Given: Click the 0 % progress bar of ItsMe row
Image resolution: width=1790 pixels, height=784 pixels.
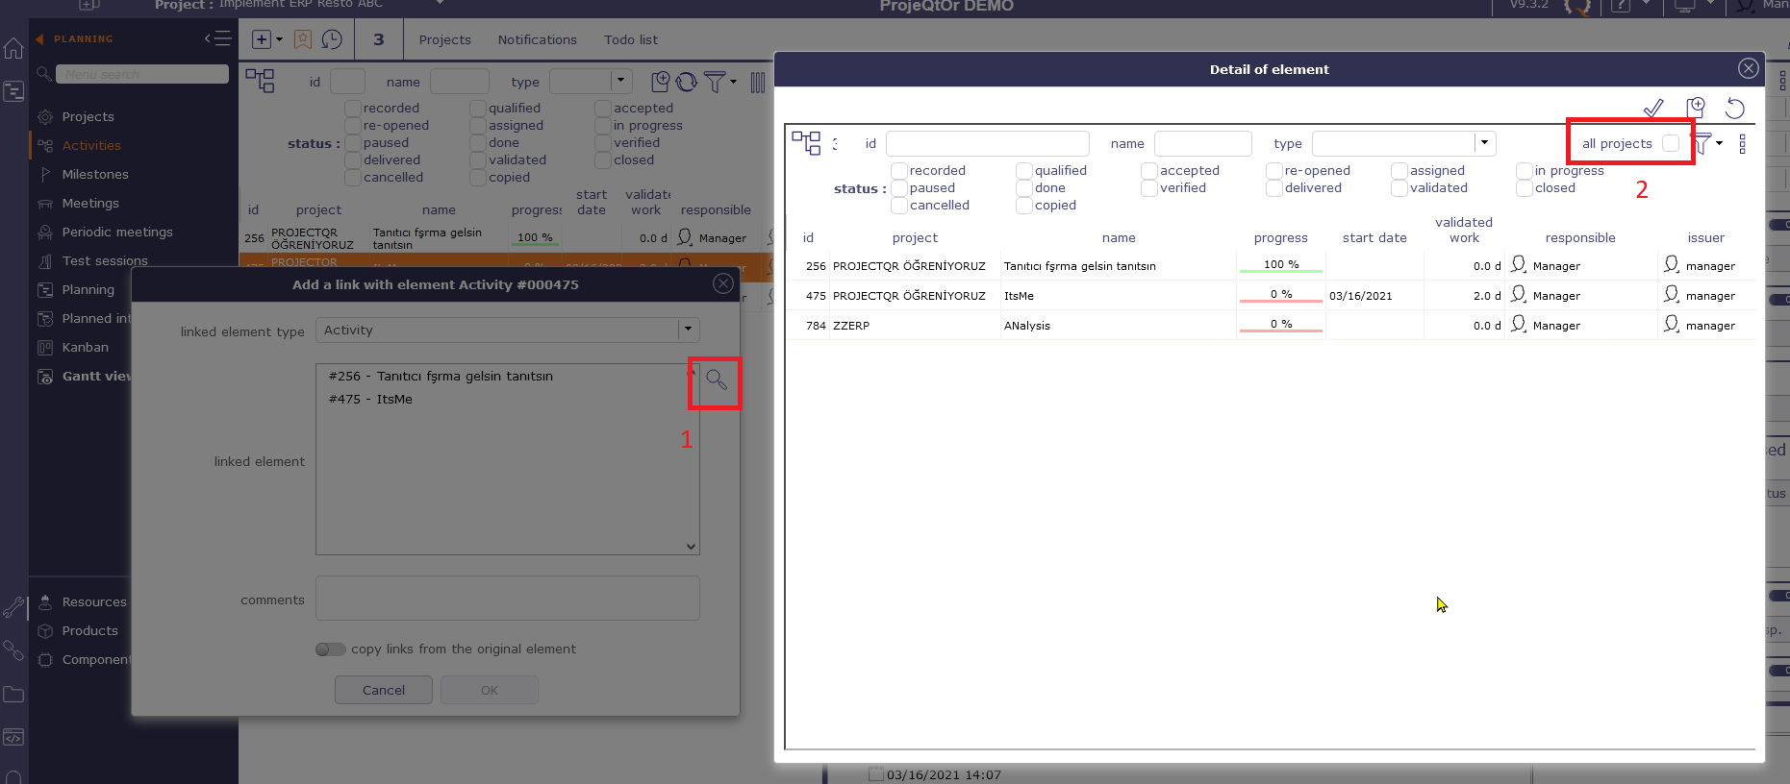Looking at the screenshot, I should click(x=1280, y=295).
